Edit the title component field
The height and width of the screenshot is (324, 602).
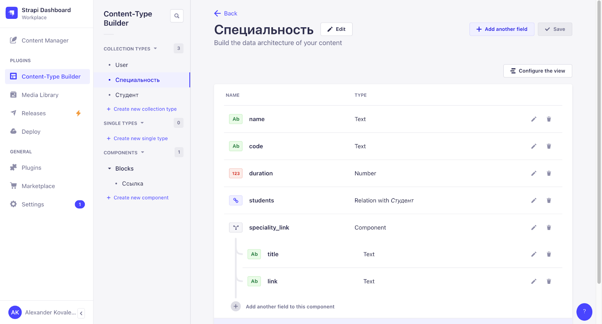pyautogui.click(x=534, y=254)
